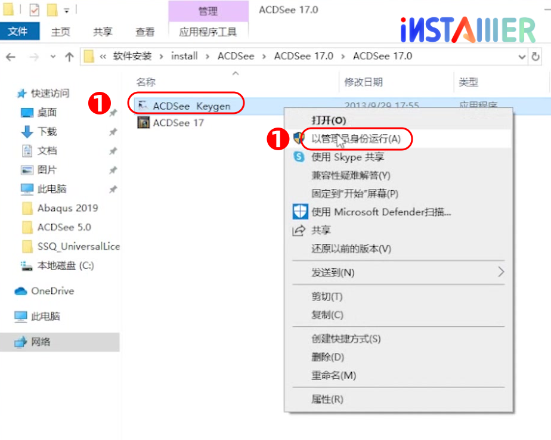Choose 打开(O) from the context menu
This screenshot has height=440, width=551.
(329, 120)
